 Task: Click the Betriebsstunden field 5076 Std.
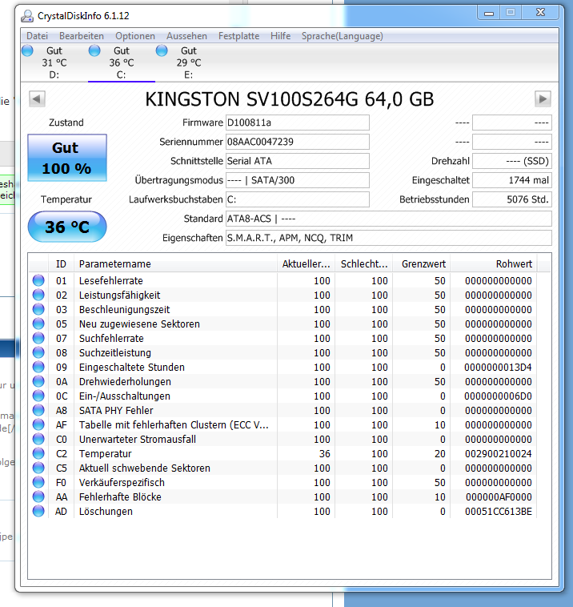pyautogui.click(x=512, y=199)
